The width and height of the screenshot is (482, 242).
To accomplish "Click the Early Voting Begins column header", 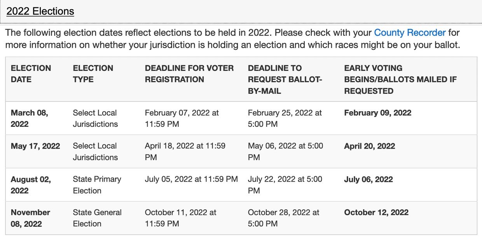I will [x=400, y=79].
